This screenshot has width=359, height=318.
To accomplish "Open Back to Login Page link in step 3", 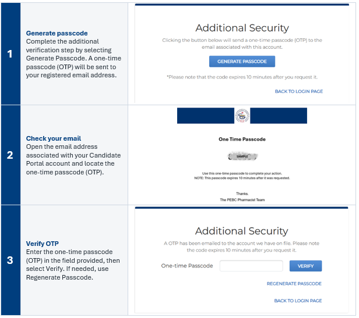I will coord(298,301).
